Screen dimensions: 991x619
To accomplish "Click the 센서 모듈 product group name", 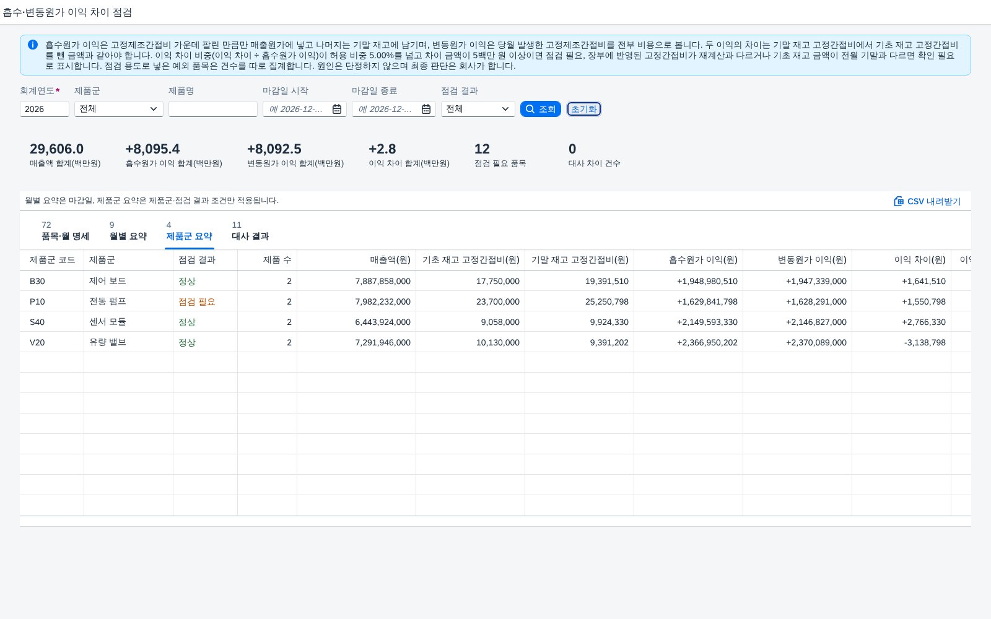I will pos(108,322).
